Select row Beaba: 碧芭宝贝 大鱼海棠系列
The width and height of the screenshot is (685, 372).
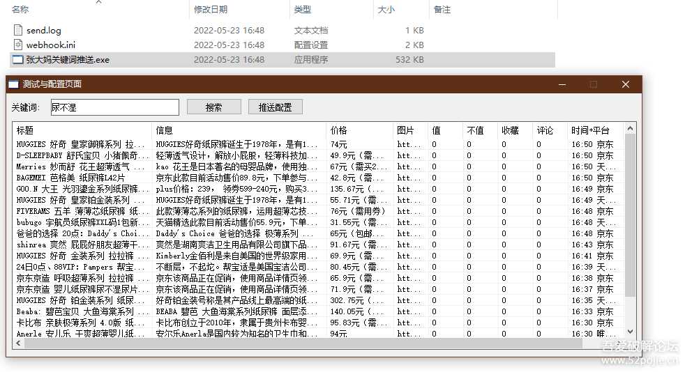tap(319, 311)
